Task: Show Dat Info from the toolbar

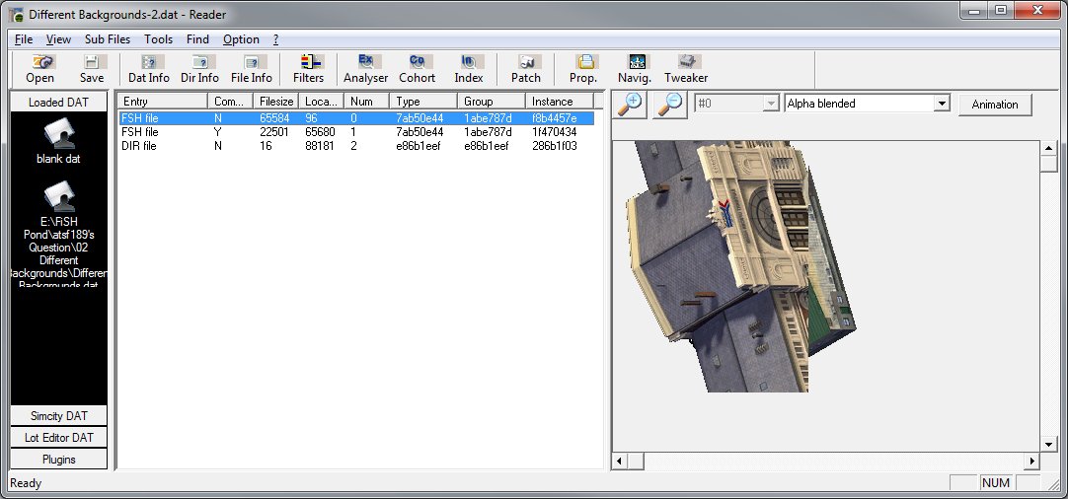Action: (148, 69)
